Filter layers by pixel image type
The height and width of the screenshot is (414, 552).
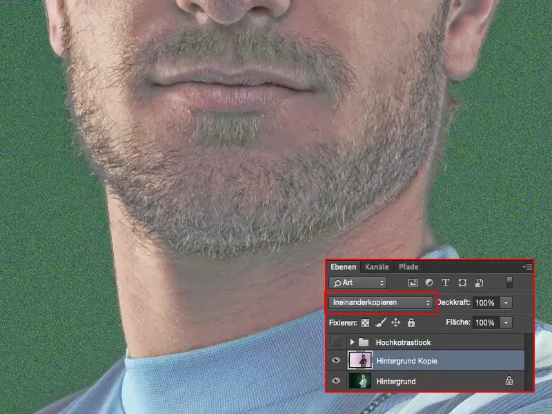413,282
